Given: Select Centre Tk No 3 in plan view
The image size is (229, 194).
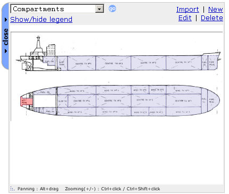Looking at the screenshot, I should [113, 100].
